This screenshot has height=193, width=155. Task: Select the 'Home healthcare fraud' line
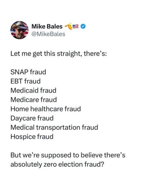click(46, 109)
